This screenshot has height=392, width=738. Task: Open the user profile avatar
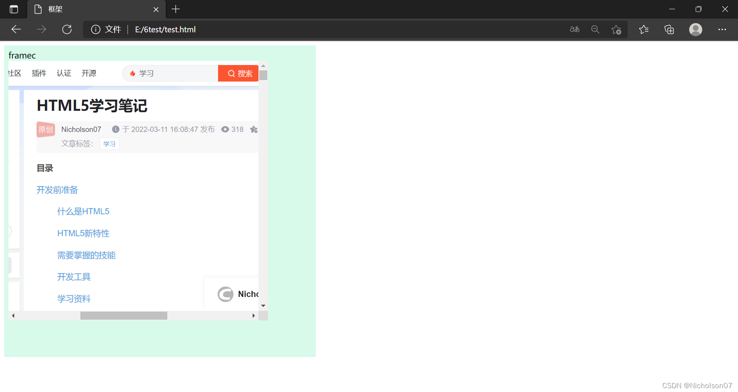tap(696, 29)
